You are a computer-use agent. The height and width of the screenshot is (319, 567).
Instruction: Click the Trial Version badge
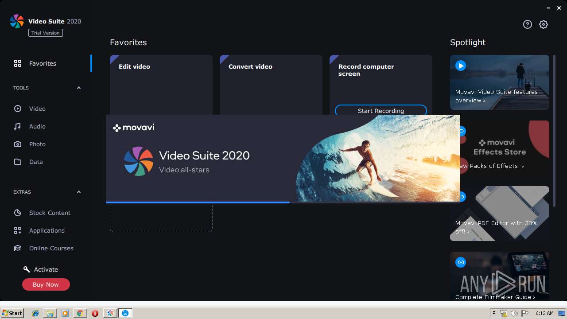[46, 33]
